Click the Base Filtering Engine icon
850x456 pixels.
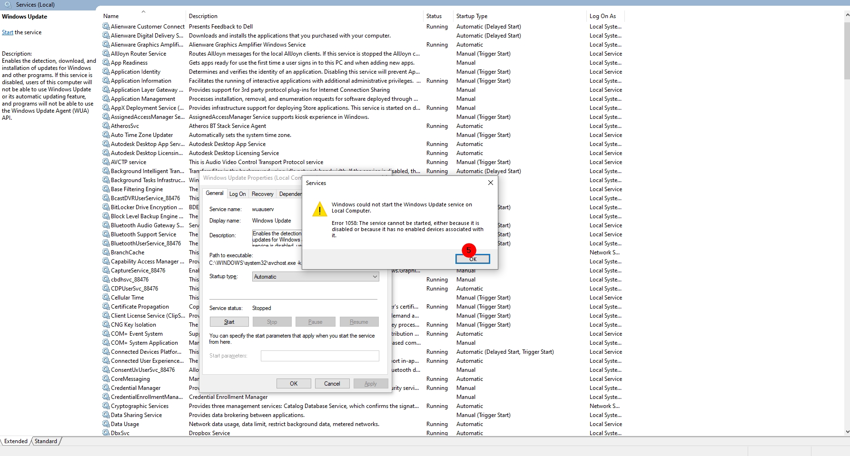point(106,189)
